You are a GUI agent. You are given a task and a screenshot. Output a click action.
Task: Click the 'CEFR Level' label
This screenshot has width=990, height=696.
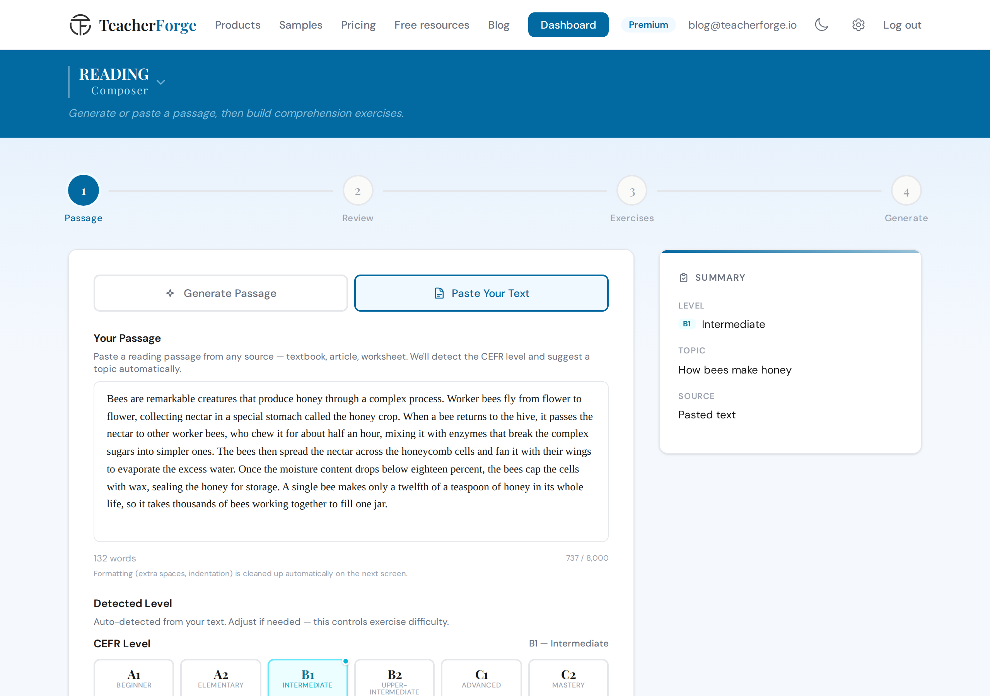click(x=122, y=643)
